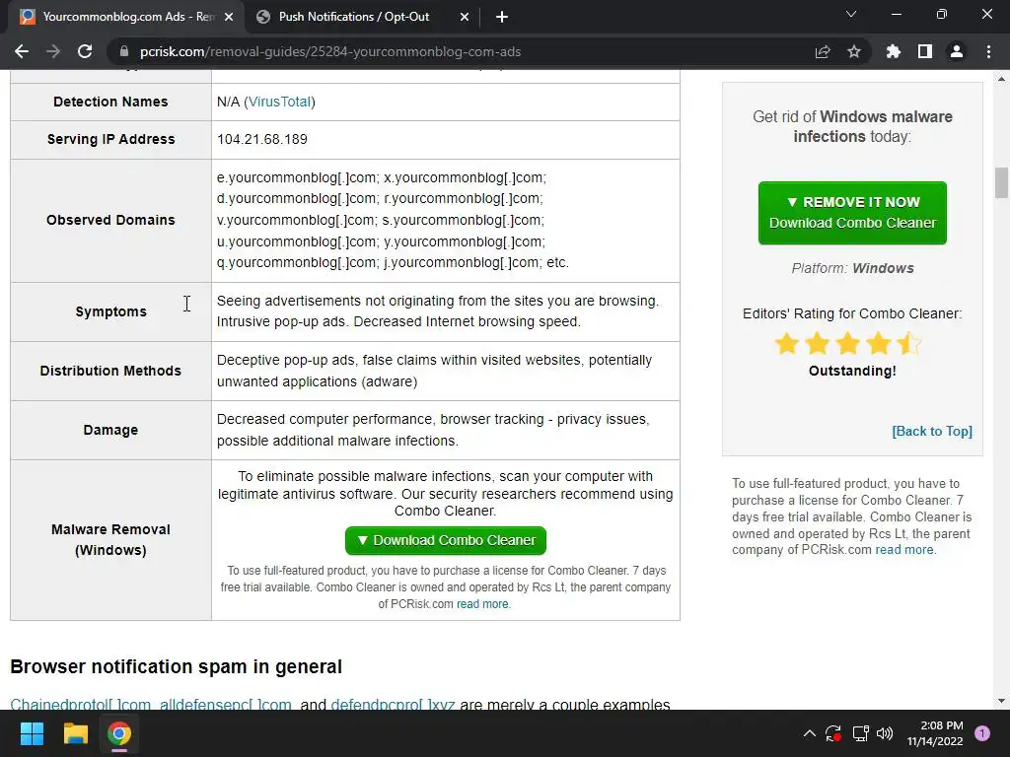
Task: Click the 'Damage' row header
Action: 110,430
